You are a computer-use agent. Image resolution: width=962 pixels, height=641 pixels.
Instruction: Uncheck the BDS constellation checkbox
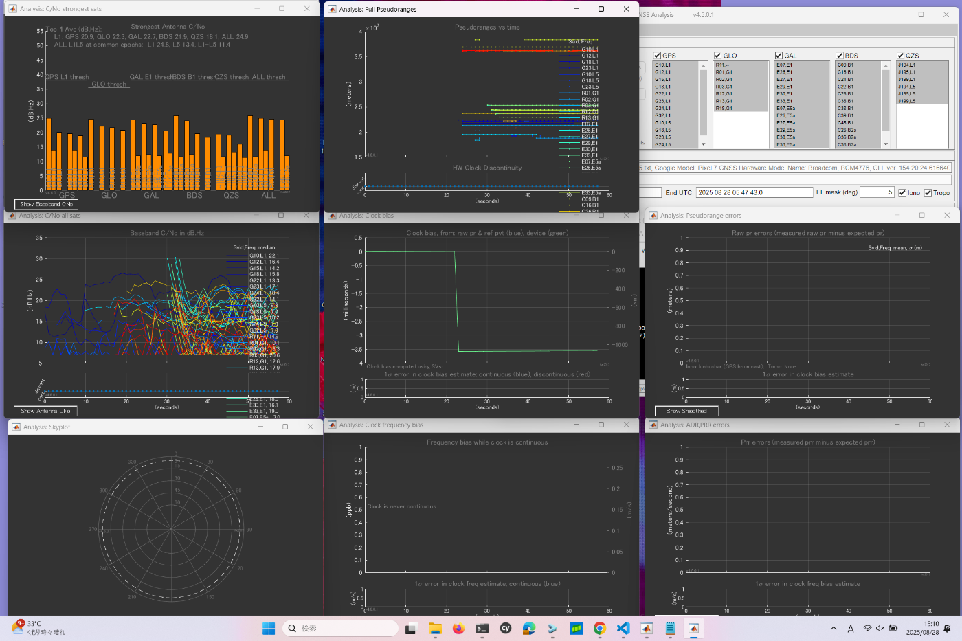coord(840,56)
